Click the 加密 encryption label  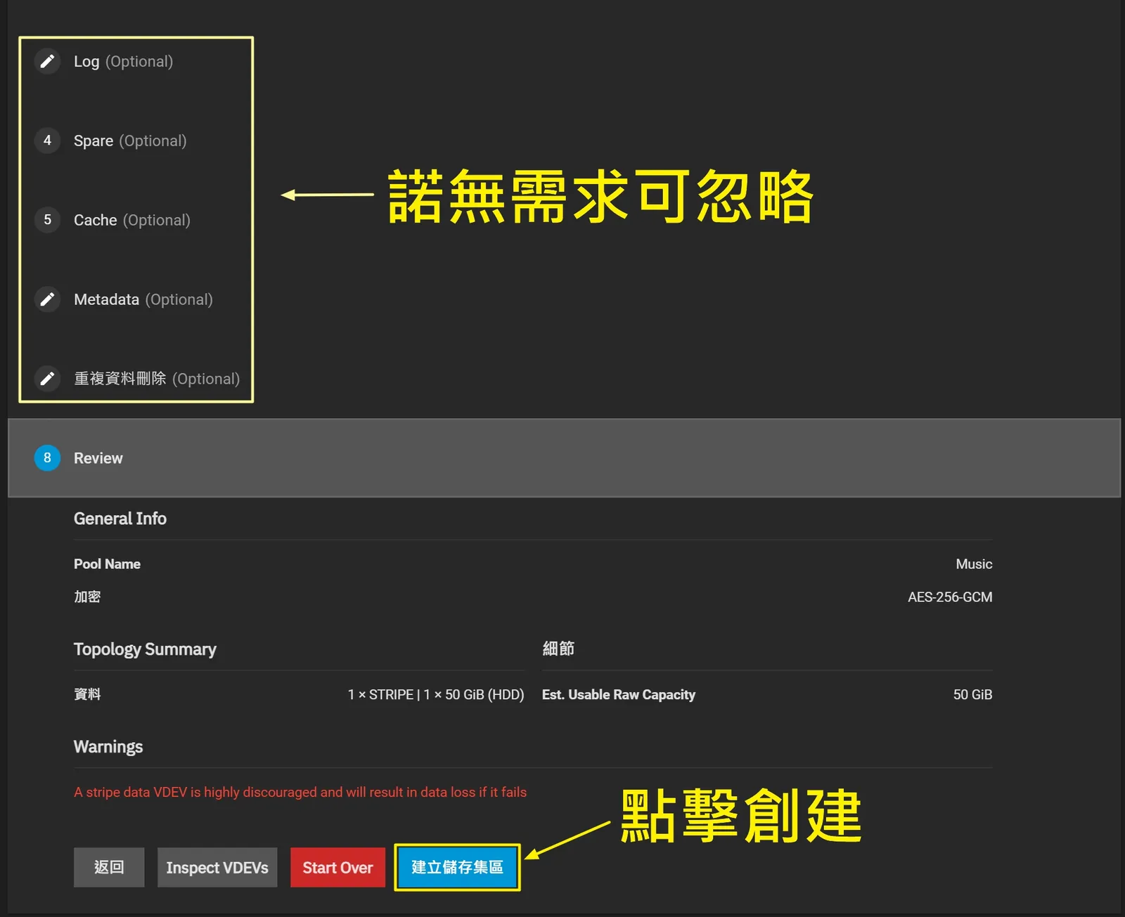[x=87, y=597]
